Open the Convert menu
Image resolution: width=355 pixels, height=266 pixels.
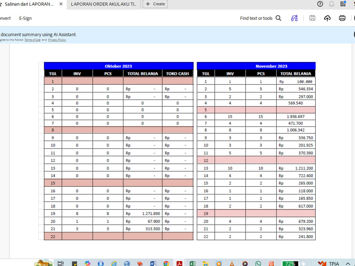5,18
